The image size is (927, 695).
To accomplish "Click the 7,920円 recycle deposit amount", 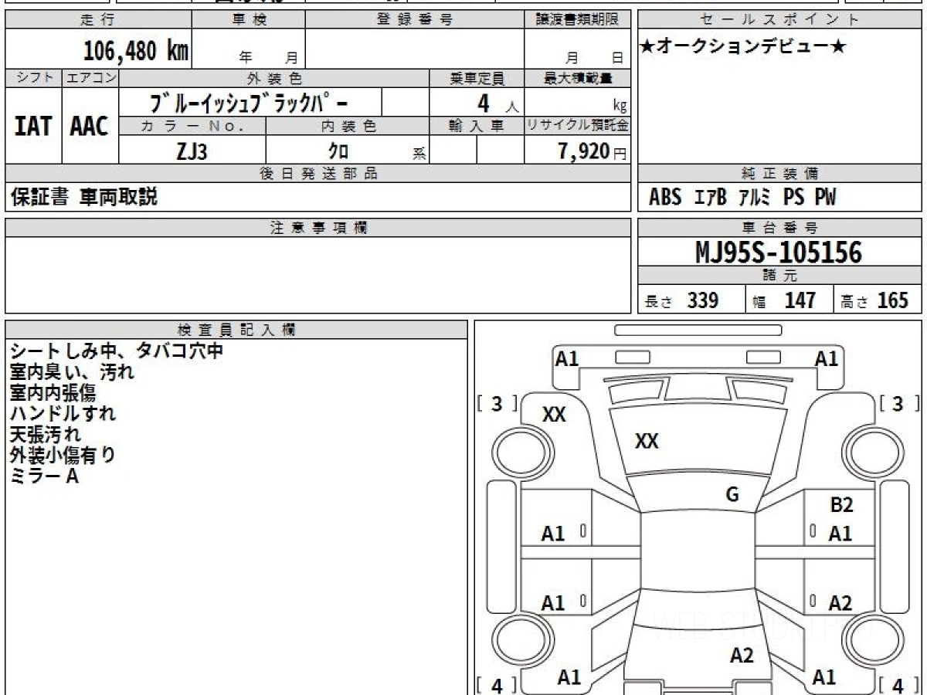I will 593,151.
